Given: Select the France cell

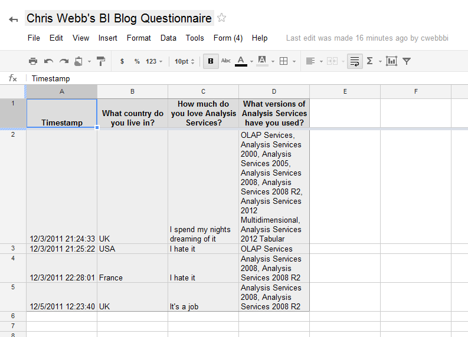Looking at the screenshot, I should (133, 268).
